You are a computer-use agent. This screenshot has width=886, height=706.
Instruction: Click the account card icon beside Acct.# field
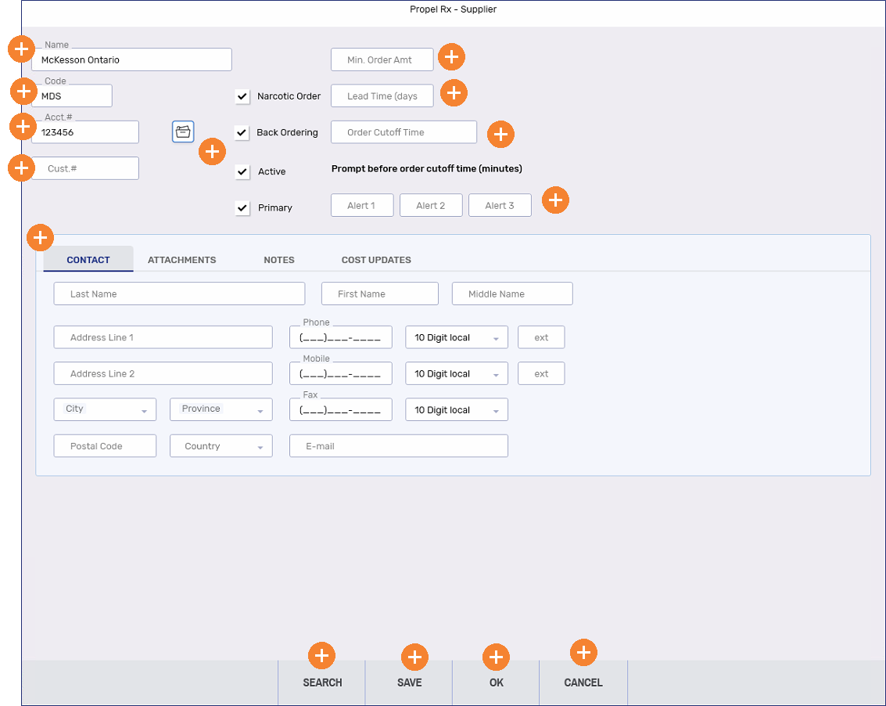coord(183,132)
